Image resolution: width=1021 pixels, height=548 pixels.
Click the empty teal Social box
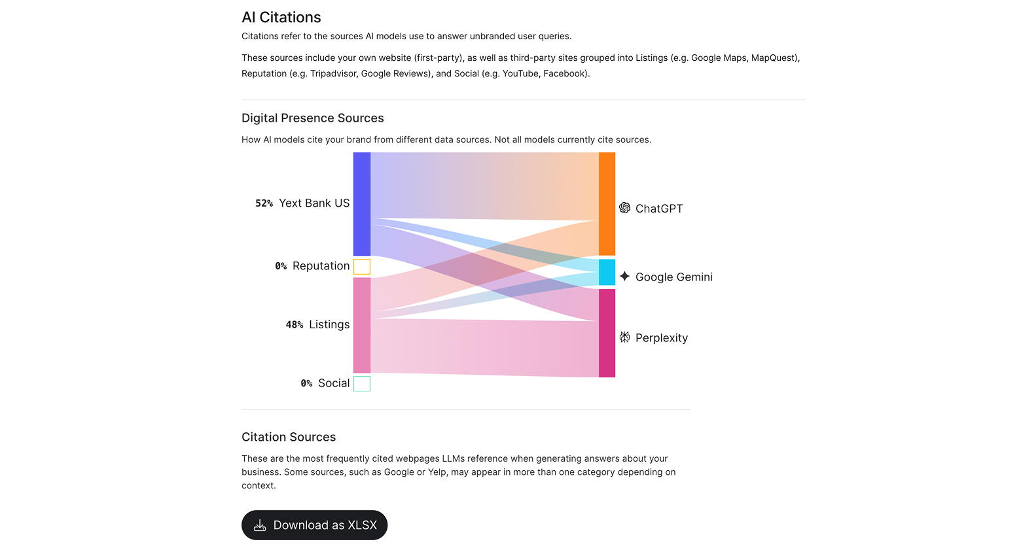click(x=361, y=383)
